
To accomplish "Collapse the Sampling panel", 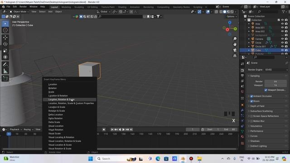I will pos(255,76).
